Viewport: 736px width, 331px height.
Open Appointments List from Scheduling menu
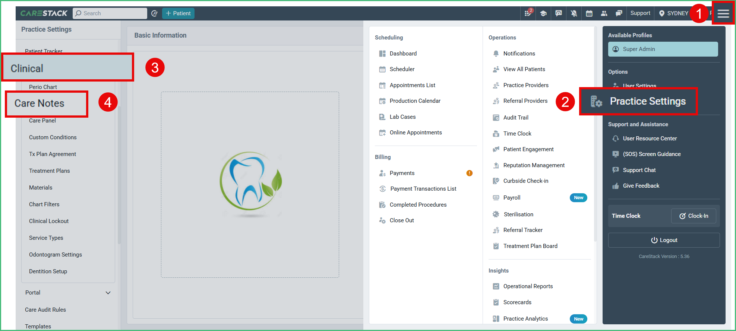[x=413, y=85]
